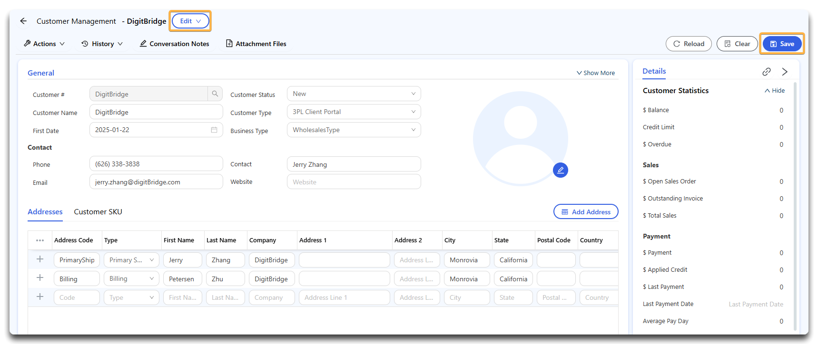Open the First Date calendar icon
Image resolution: width=818 pixels, height=344 pixels.
[x=214, y=130]
